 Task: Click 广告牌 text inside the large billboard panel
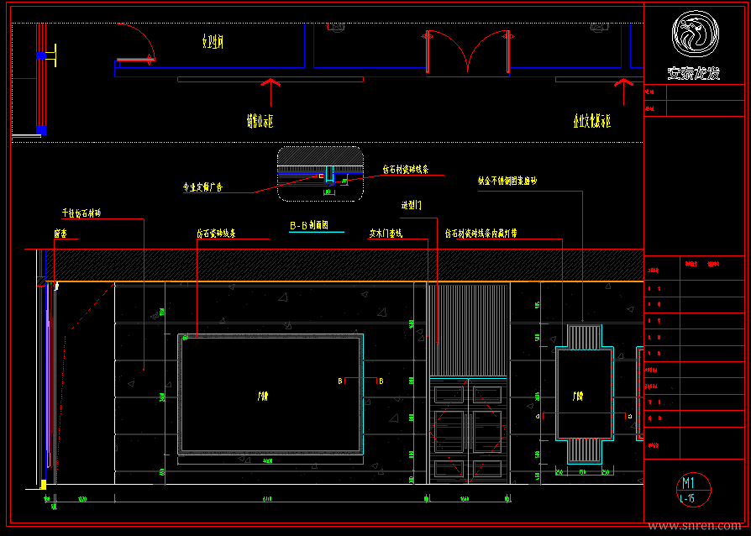tap(262, 397)
